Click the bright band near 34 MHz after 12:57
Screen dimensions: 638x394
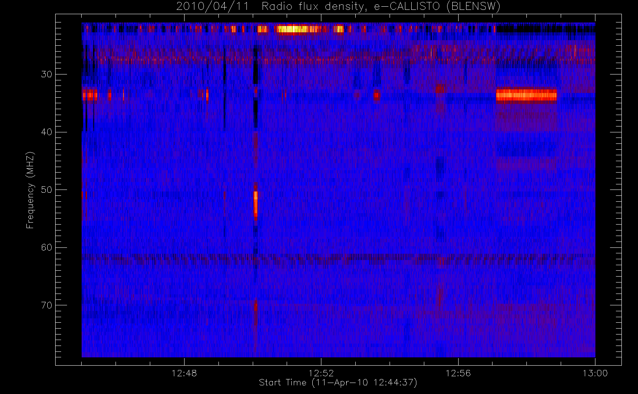[x=526, y=95]
